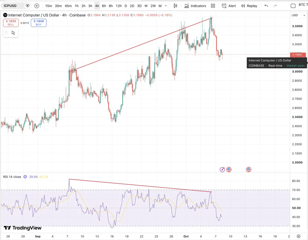This screenshot has height=240, width=308.
Task: Click the diamond badge next to ICPUSD
Action: click(28, 6)
